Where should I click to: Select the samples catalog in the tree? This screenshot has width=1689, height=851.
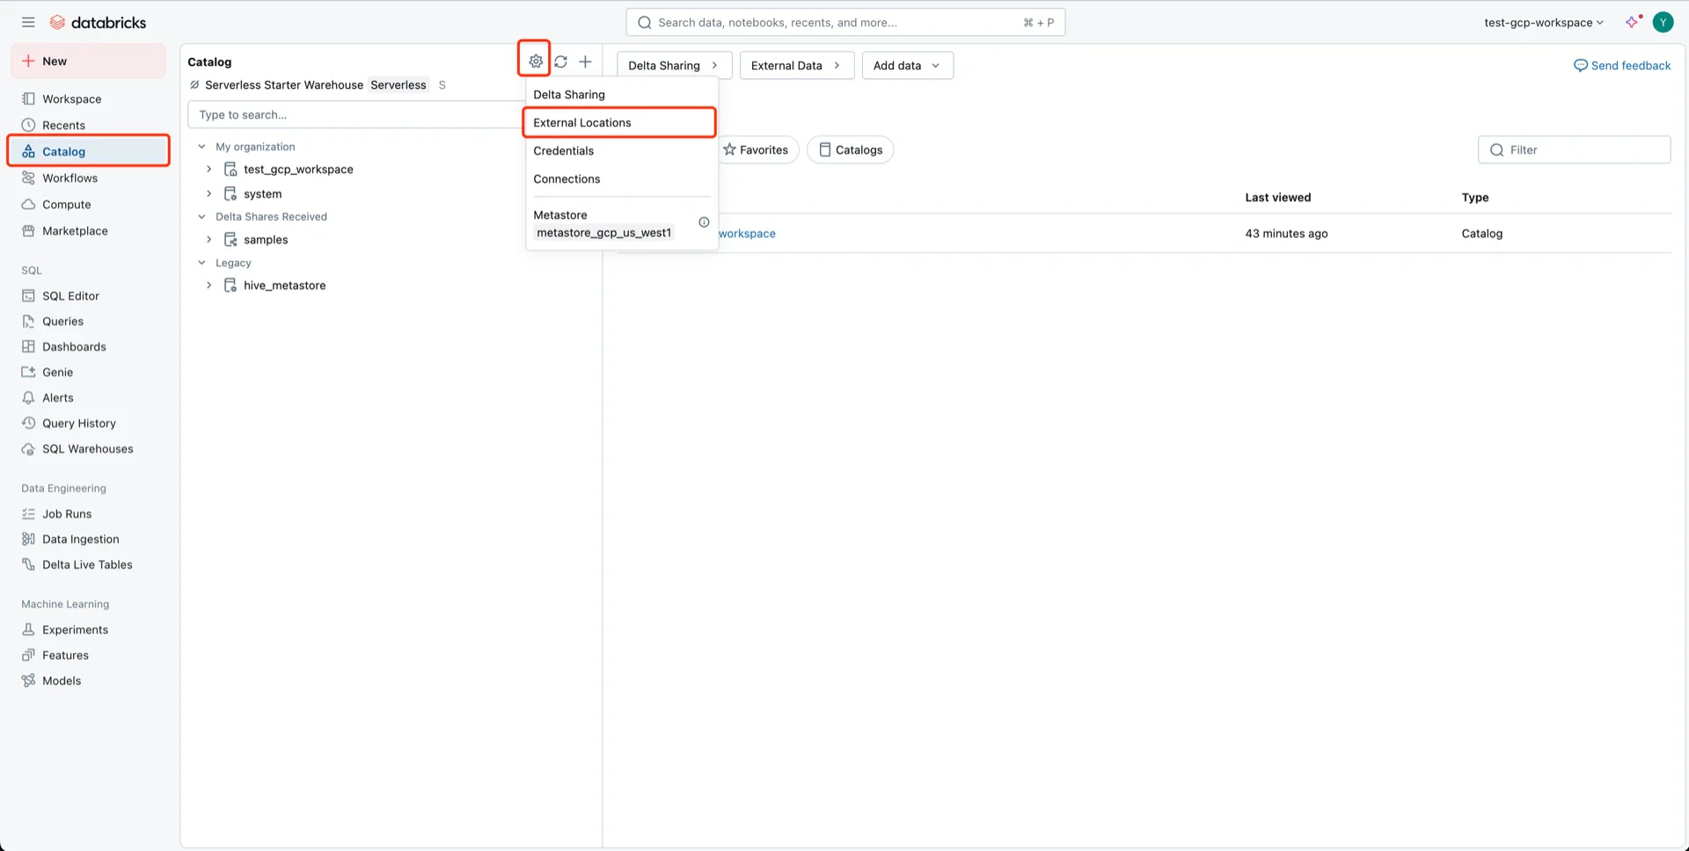coord(266,240)
